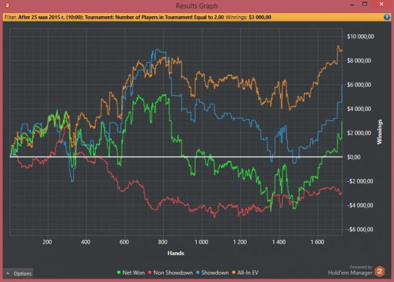Click the orange Hold'em Manager 2 logo badge
Viewport: 394px width, 282px height.
[x=380, y=272]
